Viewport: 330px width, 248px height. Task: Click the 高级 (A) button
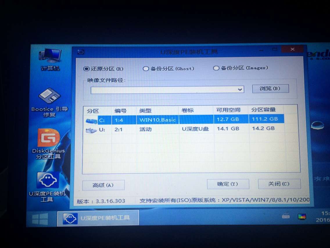[x=103, y=185]
